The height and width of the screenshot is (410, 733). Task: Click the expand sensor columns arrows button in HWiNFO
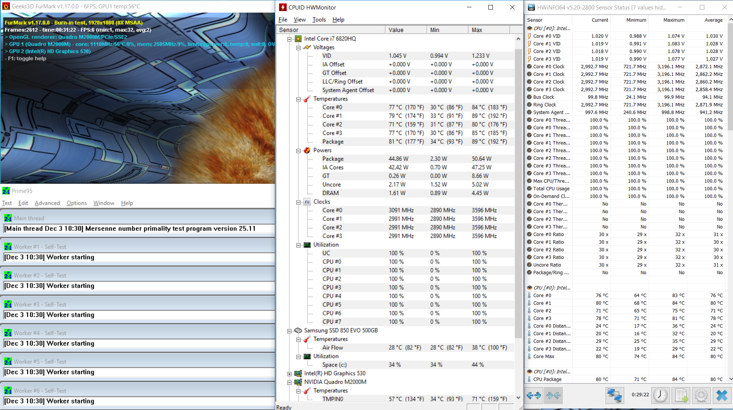pos(534,396)
